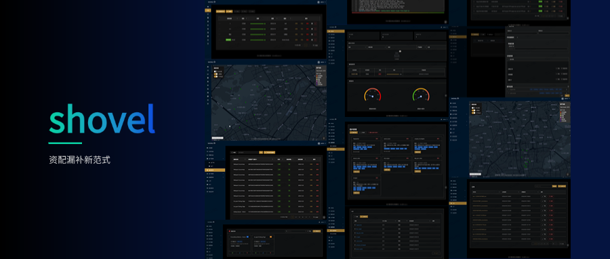Click the right green-orange gauge dial

[420, 95]
